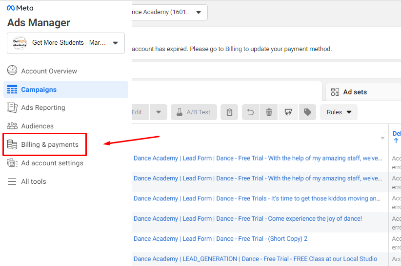
Task: Start an A/B Test
Action: coord(194,112)
